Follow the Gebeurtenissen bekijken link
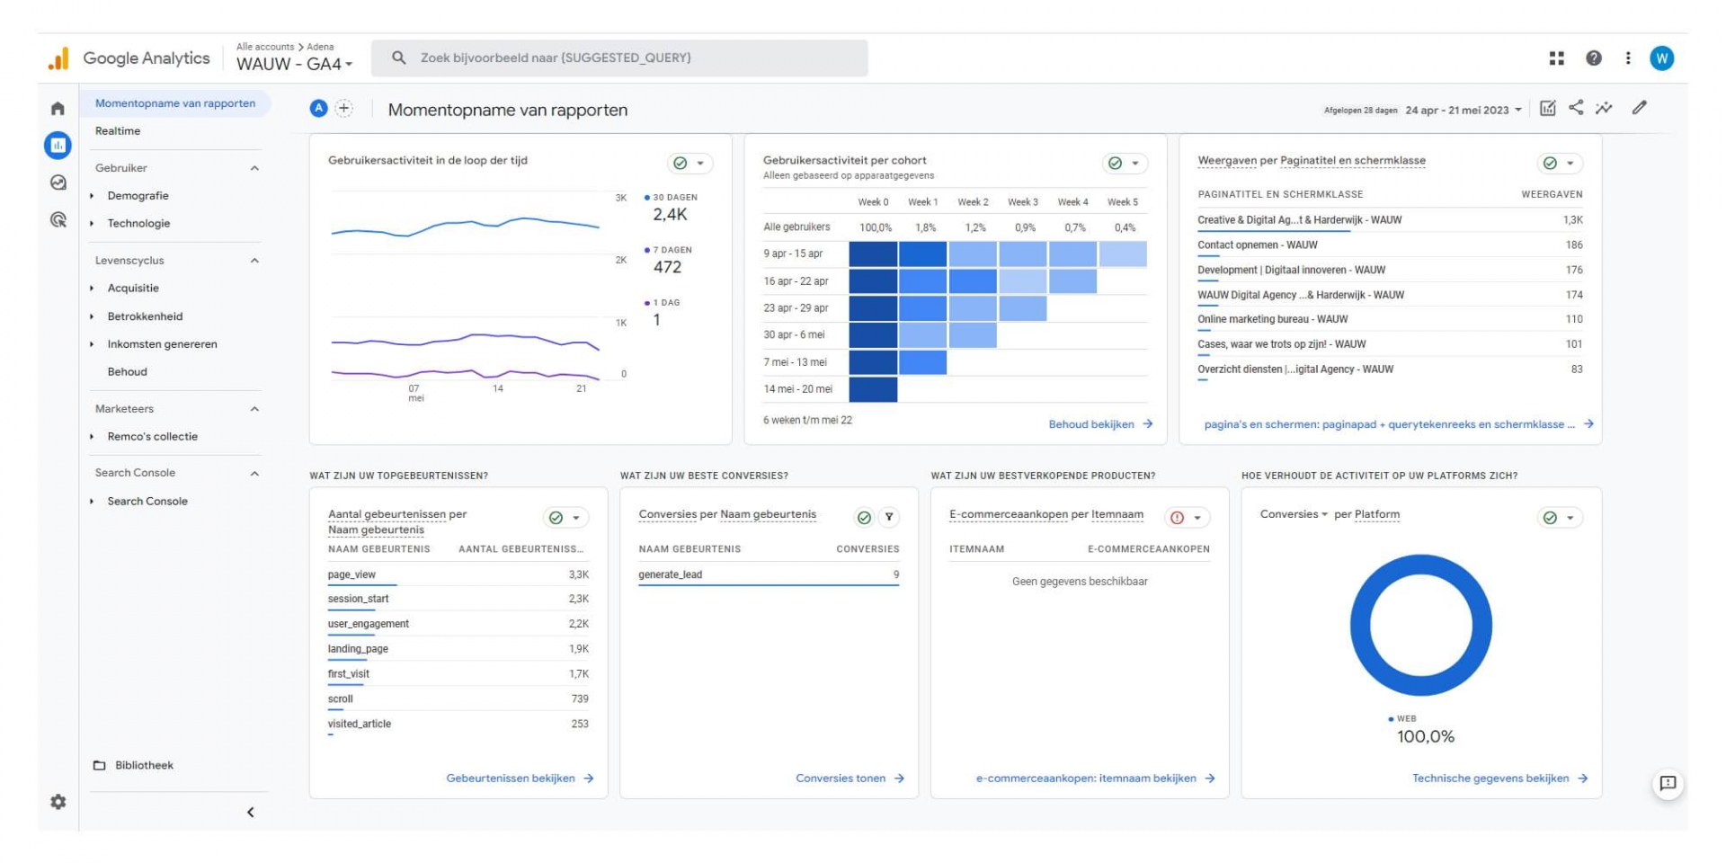Viewport: 1726px width, 863px height. [x=520, y=778]
